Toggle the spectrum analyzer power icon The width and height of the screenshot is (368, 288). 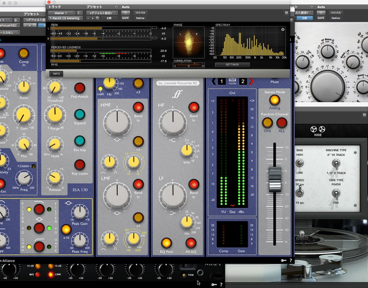pos(283,29)
